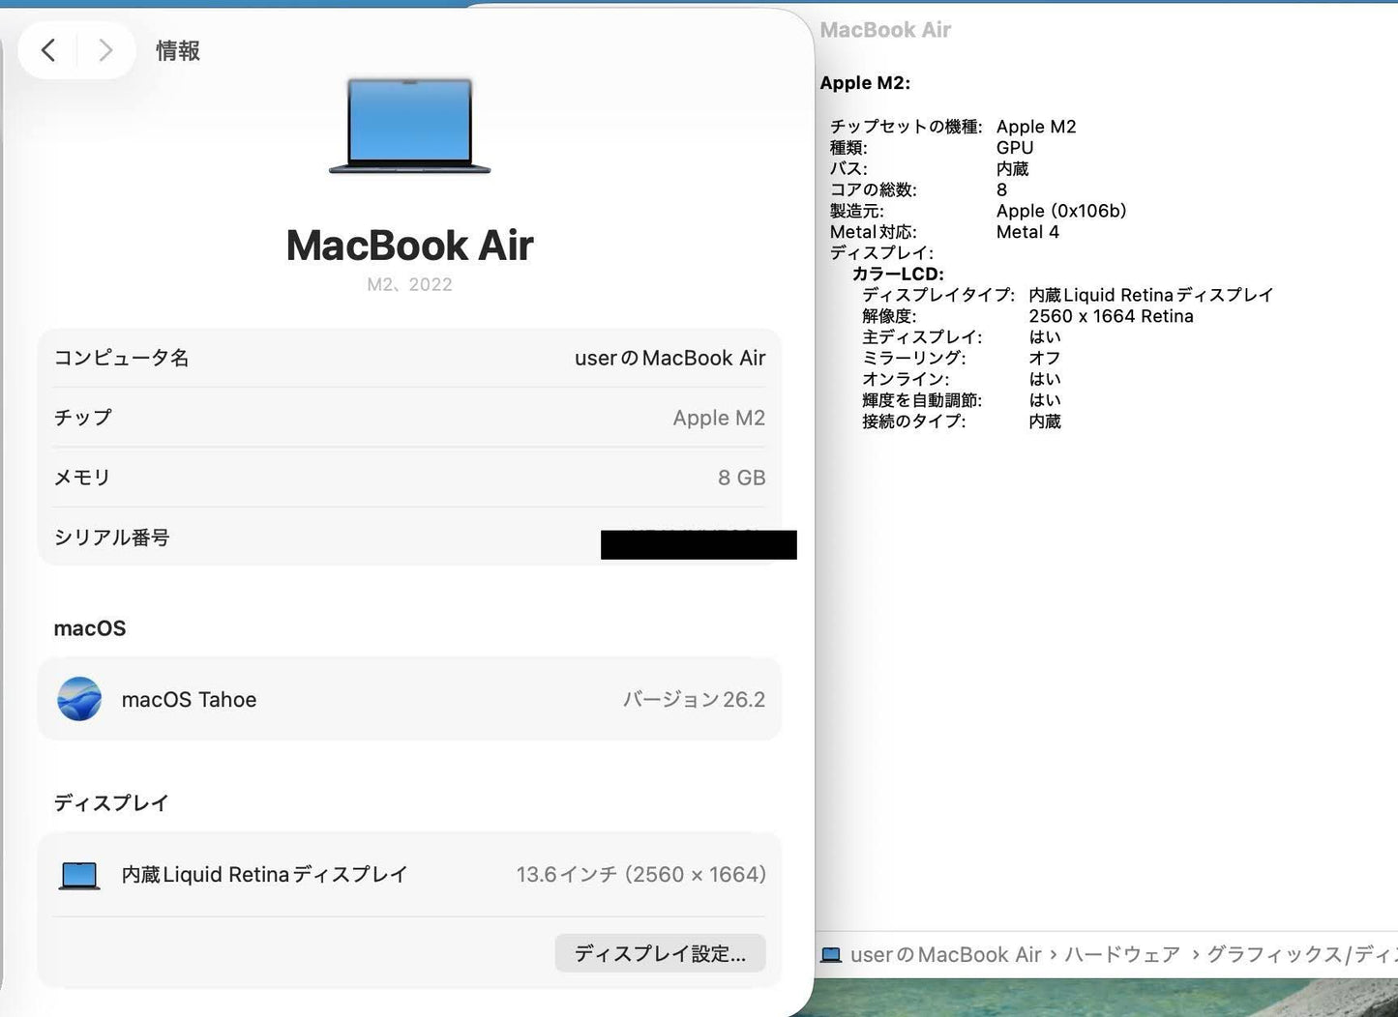Image resolution: width=1398 pixels, height=1017 pixels.
Task: Click the macOS Tahoe logo icon
Action: (79, 699)
